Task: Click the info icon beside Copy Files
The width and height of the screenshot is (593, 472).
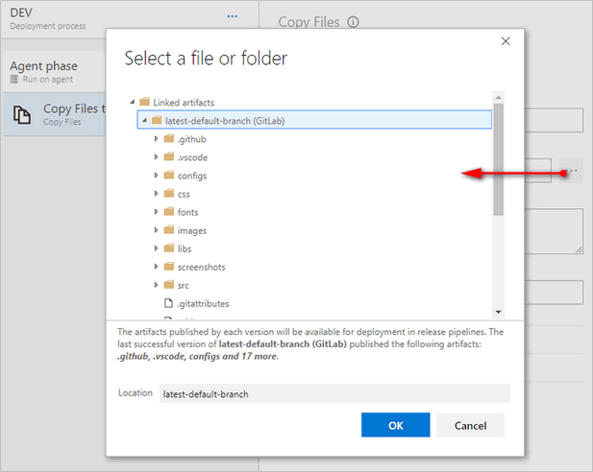Action: tap(354, 22)
